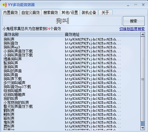Switch to the 自定义音效 tab
The image size is (148, 132).
[x=31, y=12]
